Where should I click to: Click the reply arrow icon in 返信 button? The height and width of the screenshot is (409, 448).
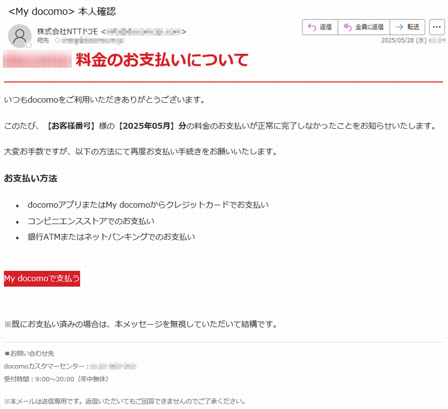pos(312,27)
